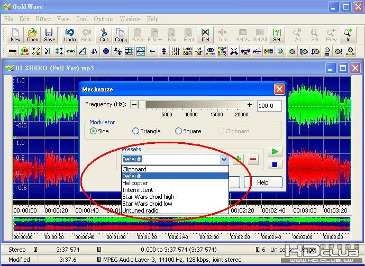This screenshot has height=266, width=365.
Task: Click the Del toolbar icon
Action: coord(205,35)
